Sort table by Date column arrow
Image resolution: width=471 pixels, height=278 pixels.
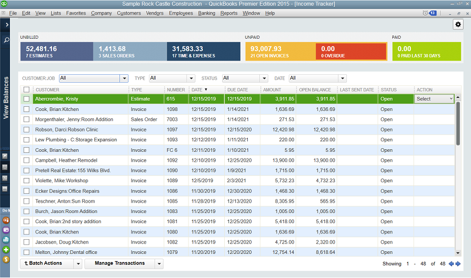pos(206,90)
